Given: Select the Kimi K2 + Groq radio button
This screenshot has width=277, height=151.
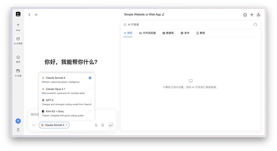Looking at the screenshot, I should pyautogui.click(x=90, y=111).
